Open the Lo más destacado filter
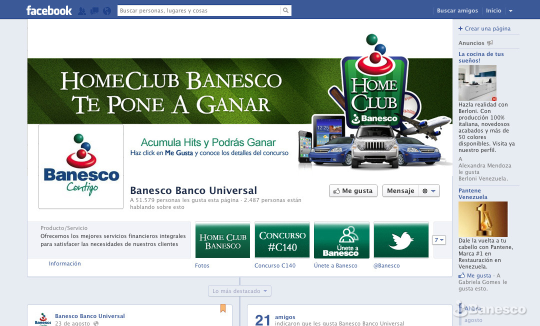This screenshot has height=326, width=540. 239,291
